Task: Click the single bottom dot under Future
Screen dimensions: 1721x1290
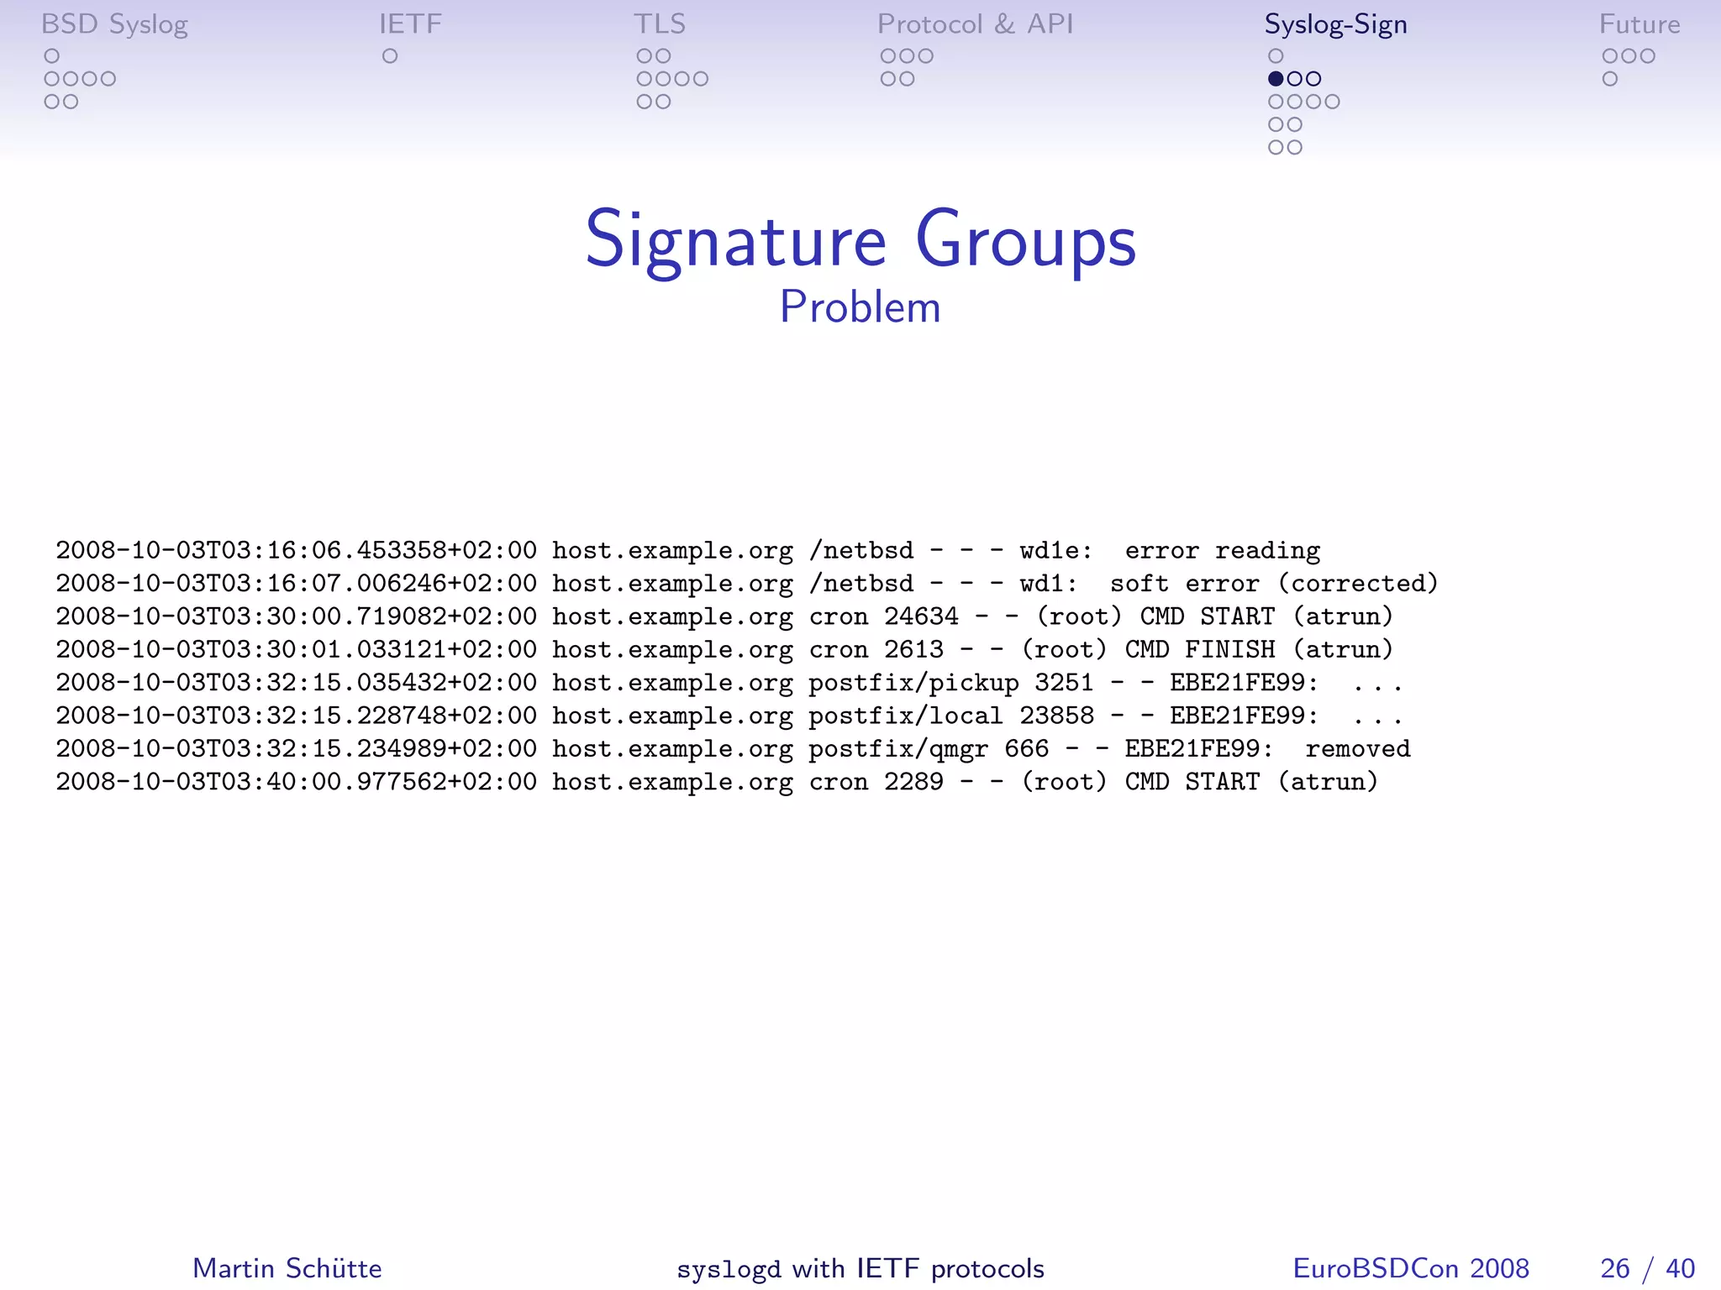Action: tap(1610, 79)
